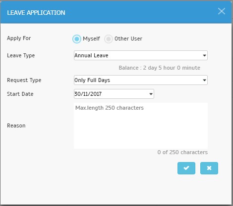
Task: Select the Other User radio button
Action: point(109,39)
